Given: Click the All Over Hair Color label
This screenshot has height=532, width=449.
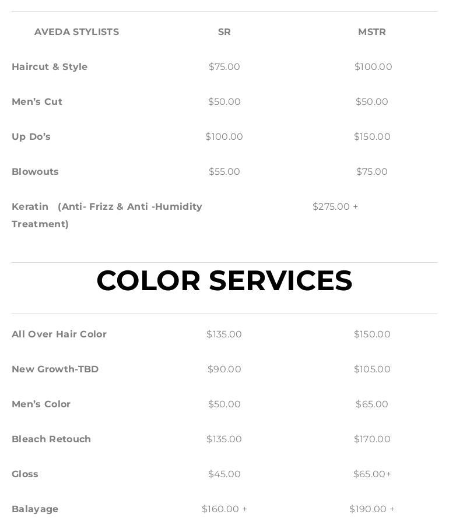Looking at the screenshot, I should tap(59, 334).
